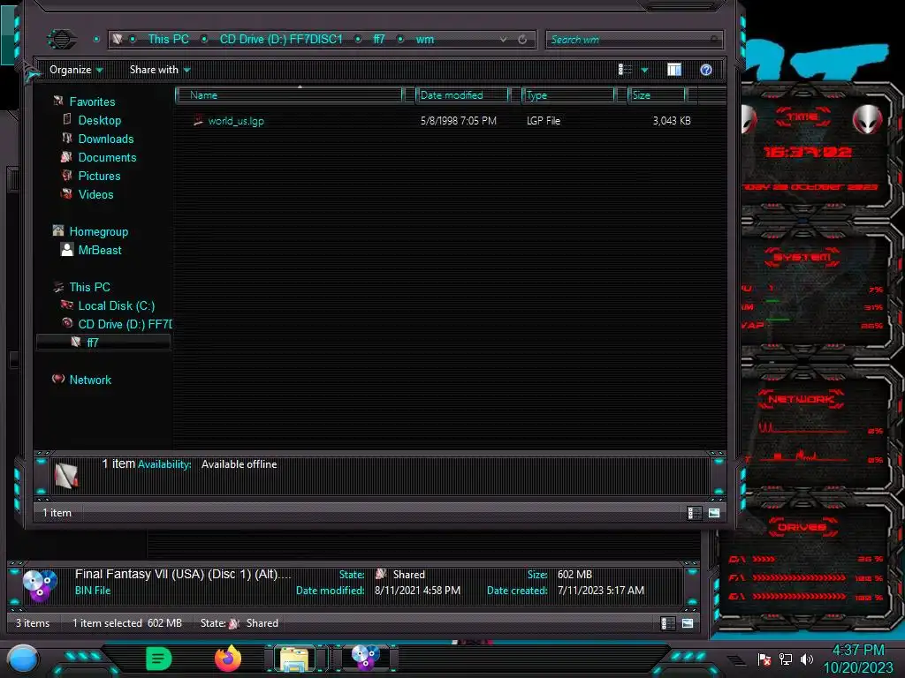905x678 pixels.
Task: Open the Help icon
Action: (706, 70)
